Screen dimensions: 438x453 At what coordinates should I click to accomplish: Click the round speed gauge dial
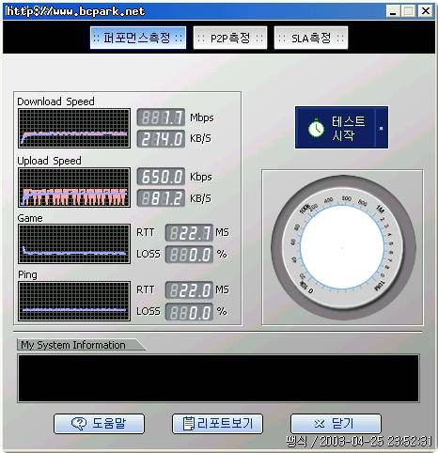[343, 247]
